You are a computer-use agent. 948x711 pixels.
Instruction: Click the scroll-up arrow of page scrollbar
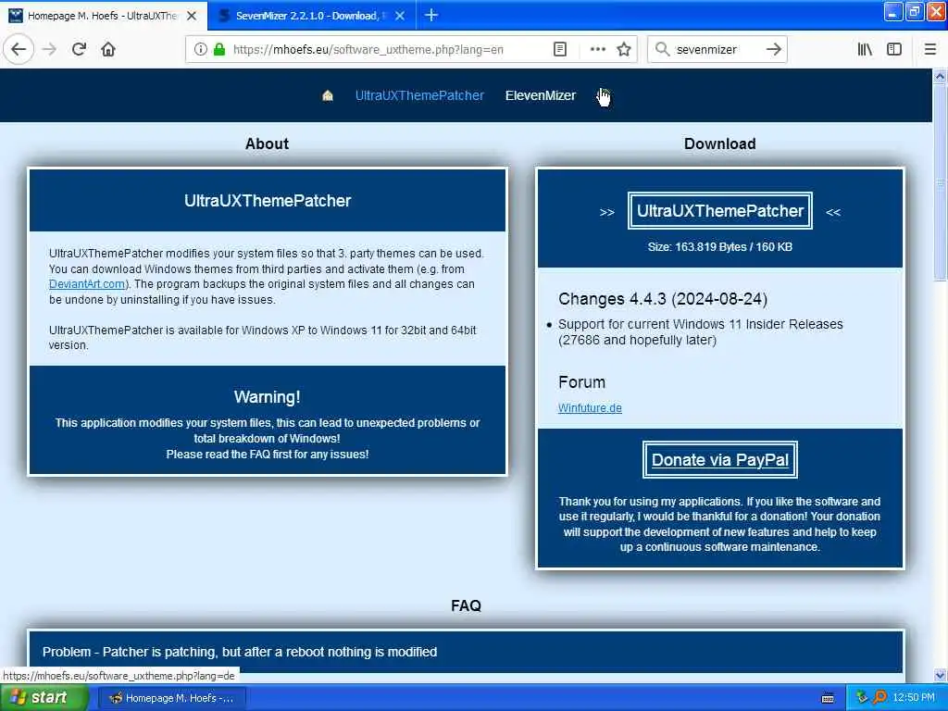pyautogui.click(x=940, y=76)
